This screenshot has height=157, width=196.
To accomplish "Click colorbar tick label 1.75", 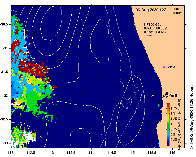I will tap(174, 108).
